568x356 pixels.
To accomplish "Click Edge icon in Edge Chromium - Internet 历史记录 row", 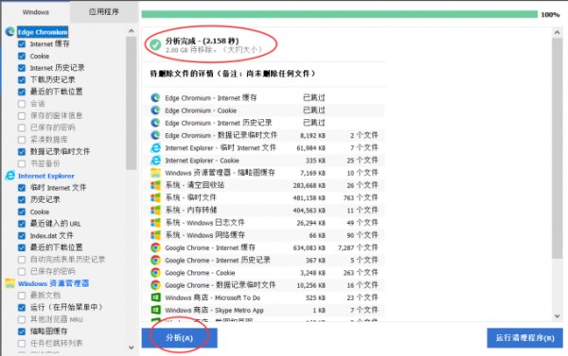I will (155, 123).
